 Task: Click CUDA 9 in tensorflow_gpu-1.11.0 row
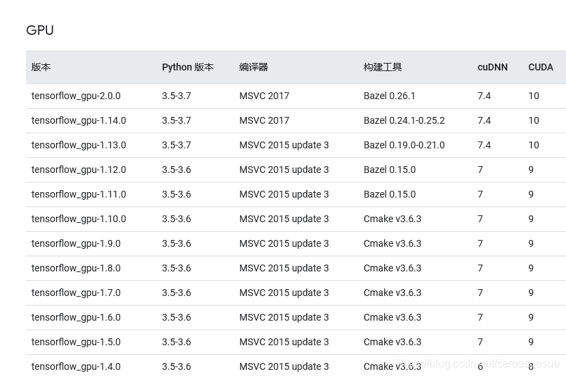[530, 194]
